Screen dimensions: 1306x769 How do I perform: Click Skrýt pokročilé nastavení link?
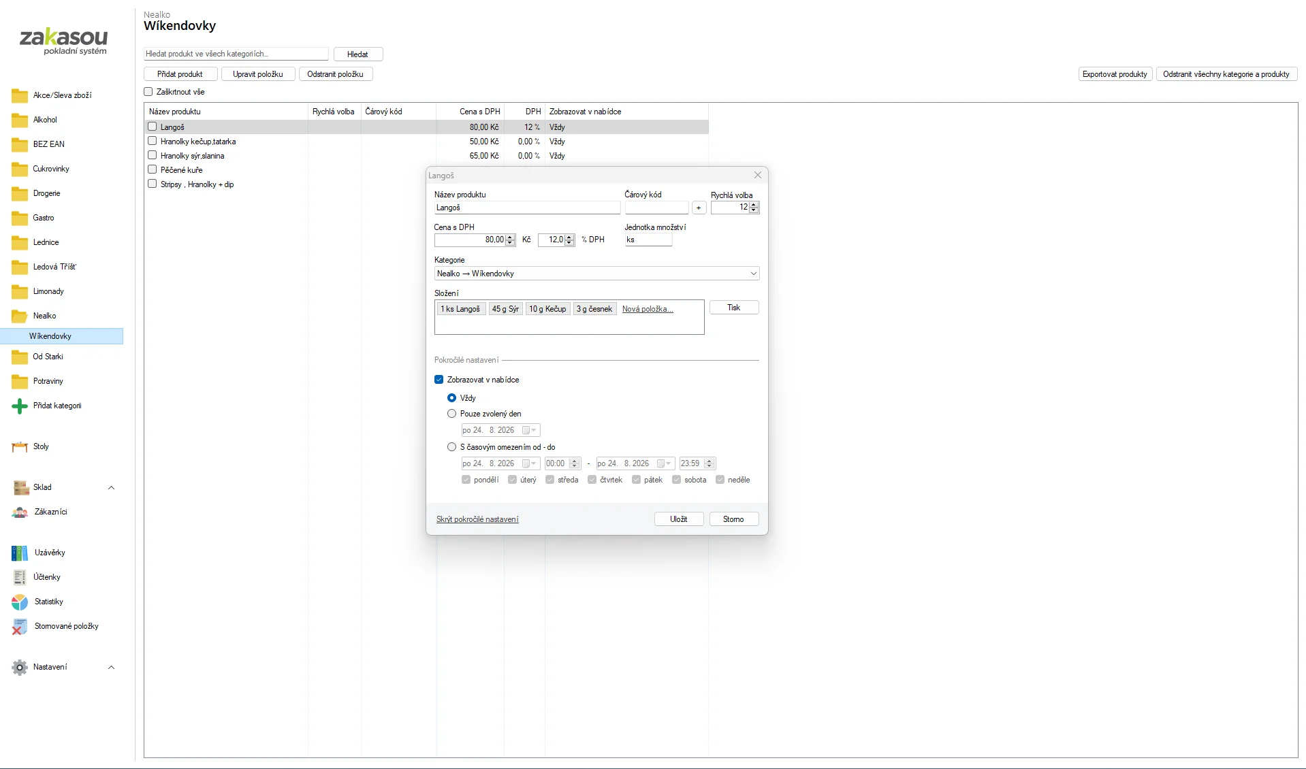pyautogui.click(x=477, y=519)
